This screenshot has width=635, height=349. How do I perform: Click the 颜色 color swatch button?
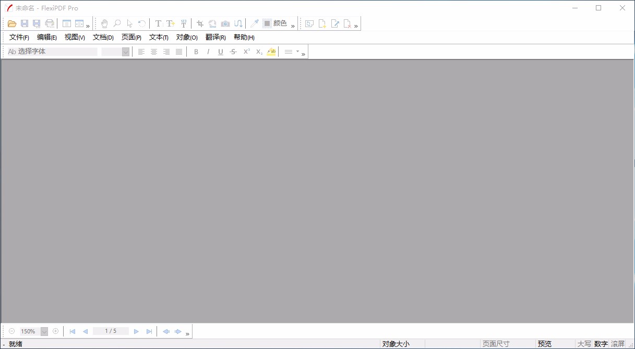275,23
